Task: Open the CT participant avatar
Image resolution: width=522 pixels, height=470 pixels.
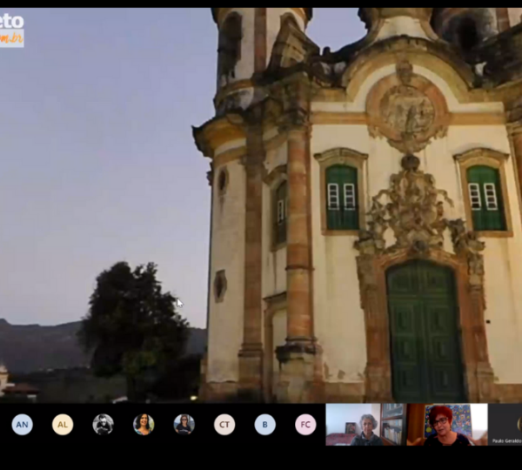Action: pos(224,425)
